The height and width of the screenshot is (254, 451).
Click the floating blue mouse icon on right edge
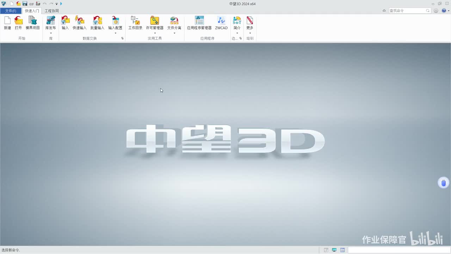(x=443, y=183)
